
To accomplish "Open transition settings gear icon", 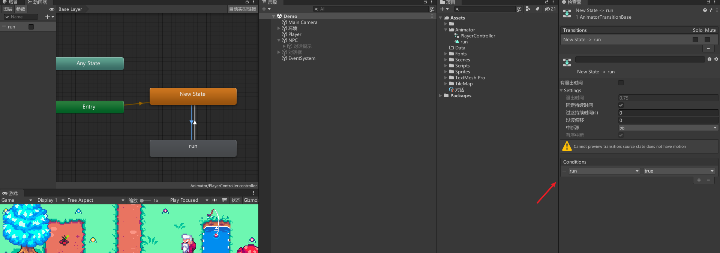I will click(716, 59).
